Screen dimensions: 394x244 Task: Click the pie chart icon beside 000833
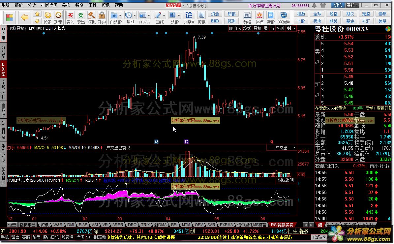tap(388, 29)
